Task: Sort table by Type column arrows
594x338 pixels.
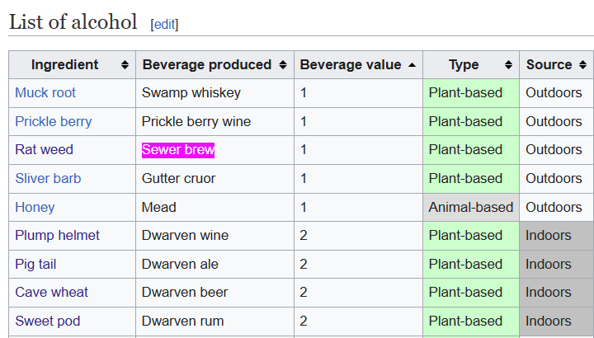Action: pyautogui.click(x=508, y=65)
